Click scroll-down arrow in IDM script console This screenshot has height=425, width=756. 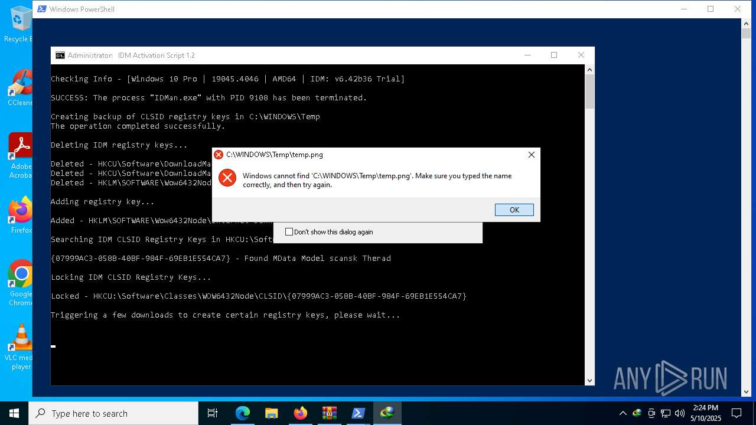point(589,381)
